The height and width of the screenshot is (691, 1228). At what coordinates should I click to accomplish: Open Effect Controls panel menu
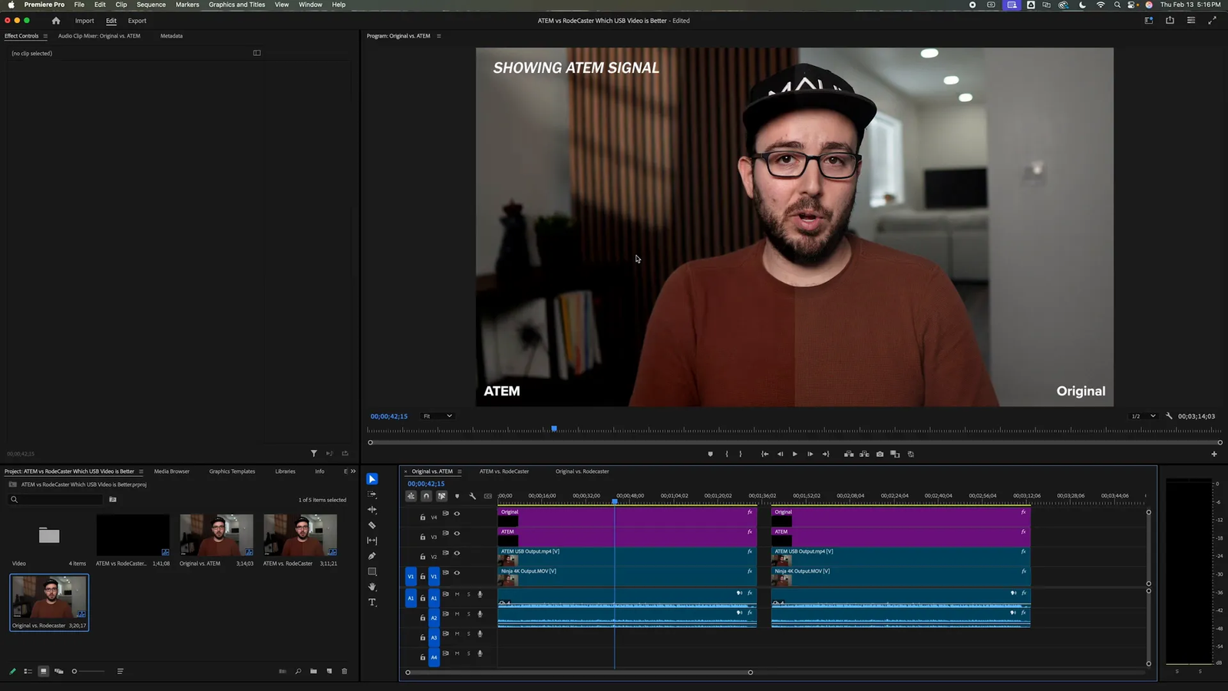pos(45,36)
